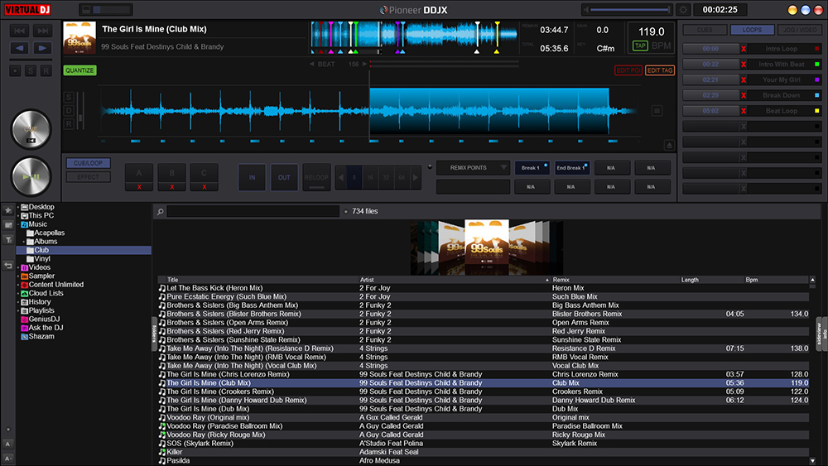Nudge the track forward with the right arrow

pos(42,48)
